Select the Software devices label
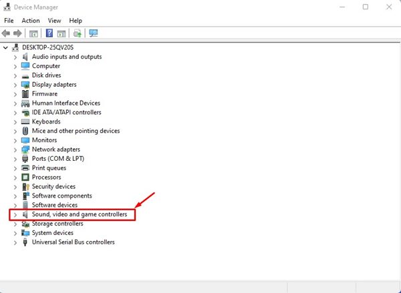The width and height of the screenshot is (401, 293). coord(55,205)
